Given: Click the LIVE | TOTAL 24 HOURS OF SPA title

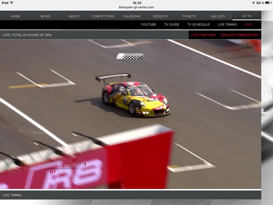Looking at the screenshot, I should point(27,35).
